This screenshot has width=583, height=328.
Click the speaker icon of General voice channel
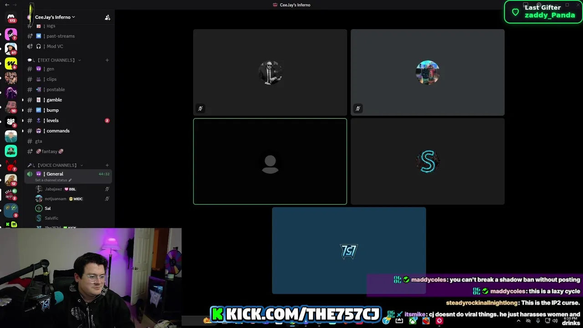pos(30,174)
